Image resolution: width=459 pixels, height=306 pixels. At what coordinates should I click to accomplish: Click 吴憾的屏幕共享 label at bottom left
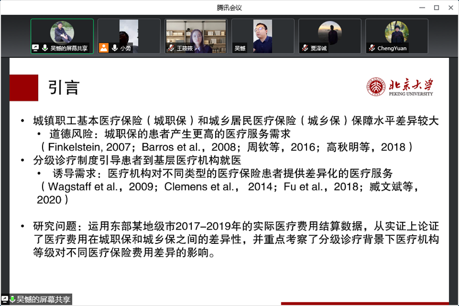click(x=44, y=300)
